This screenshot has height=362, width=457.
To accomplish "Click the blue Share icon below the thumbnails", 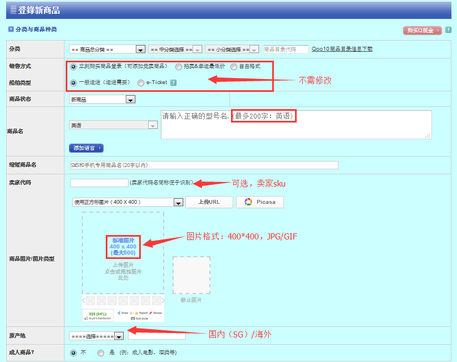I will (119, 313).
